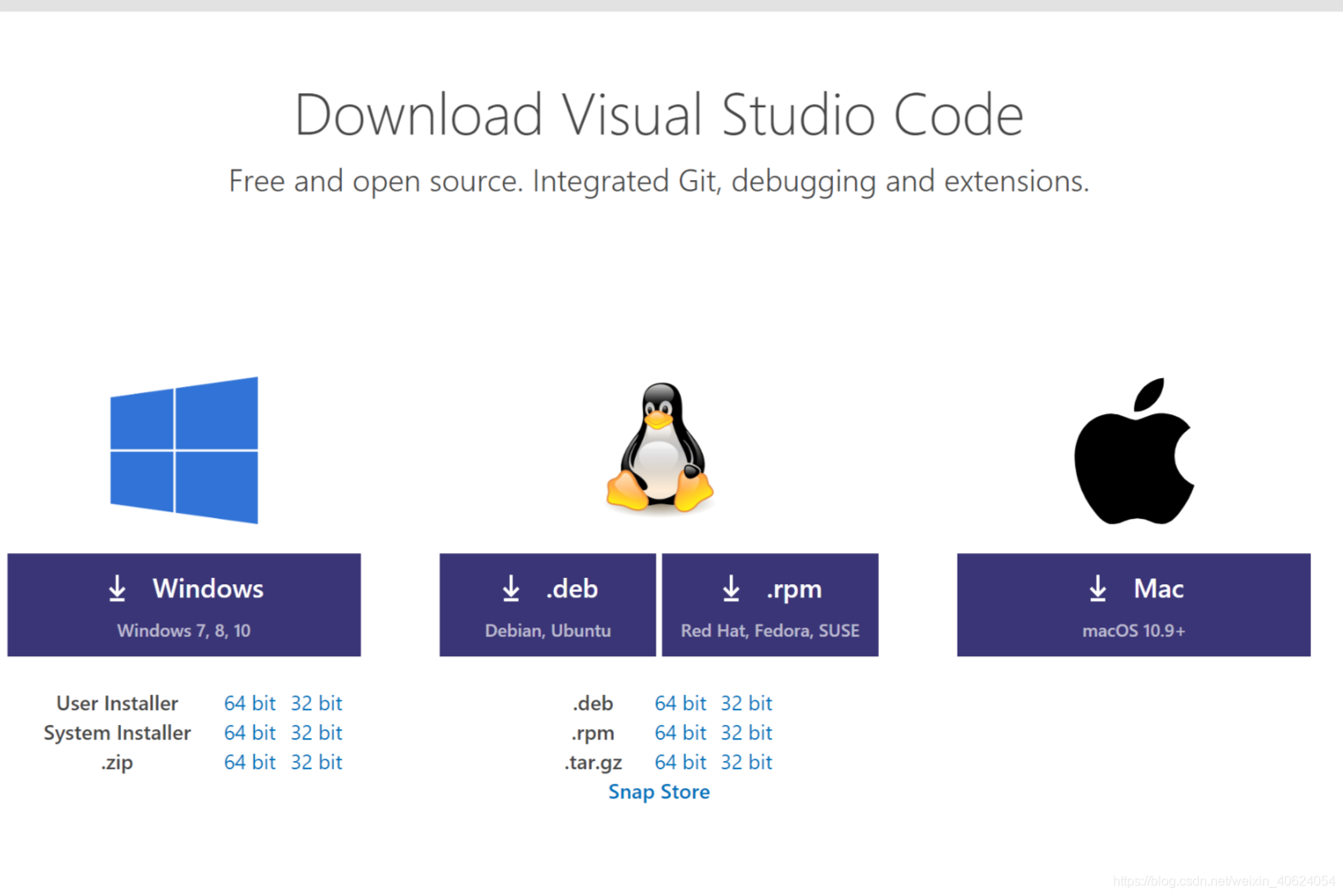Click the Windows logo icon
This screenshot has width=1343, height=896.
[x=184, y=450]
